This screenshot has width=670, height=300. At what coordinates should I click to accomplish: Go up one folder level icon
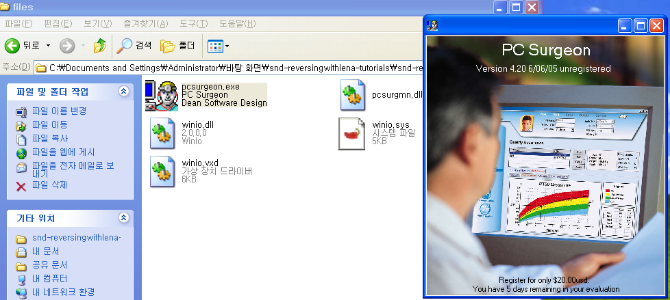pos(100,46)
